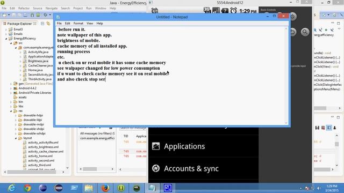This screenshot has height=193, width=344.
Task: Click the new file icon in Eclipse toolbar
Action: point(4,15)
